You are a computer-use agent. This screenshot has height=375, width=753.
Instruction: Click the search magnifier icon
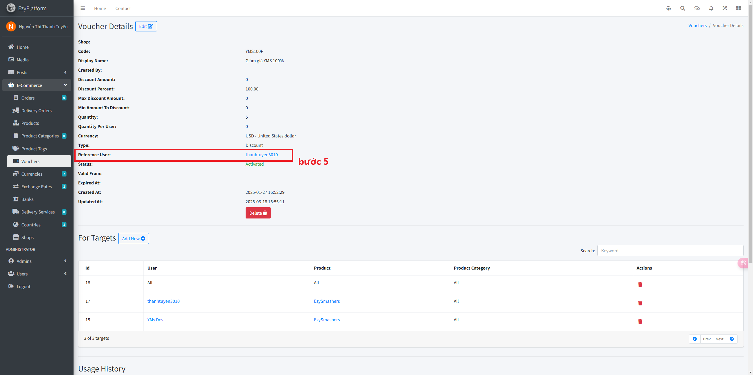point(683,8)
